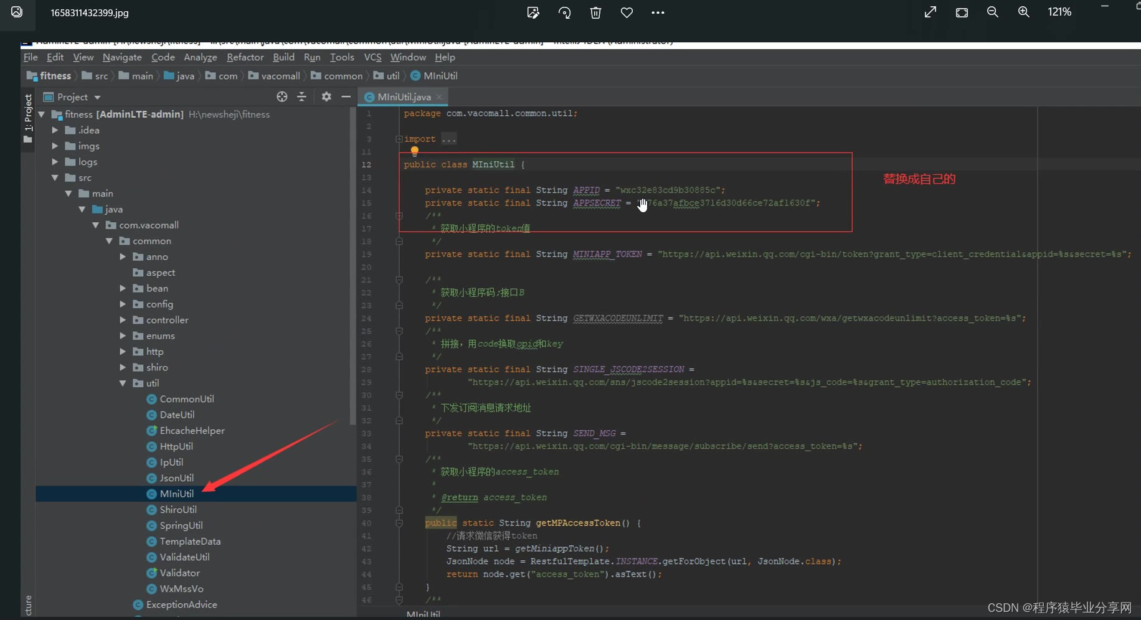Expand the import fold in editor

(x=399, y=139)
